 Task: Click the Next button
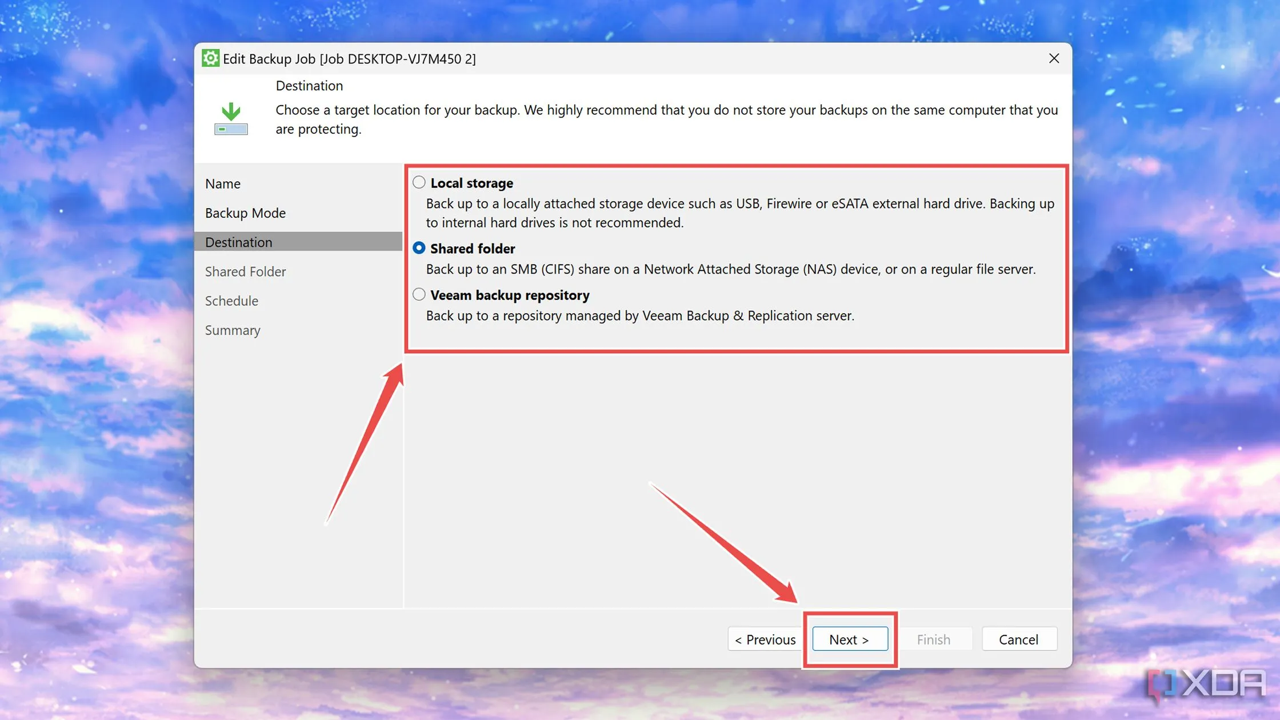tap(850, 639)
